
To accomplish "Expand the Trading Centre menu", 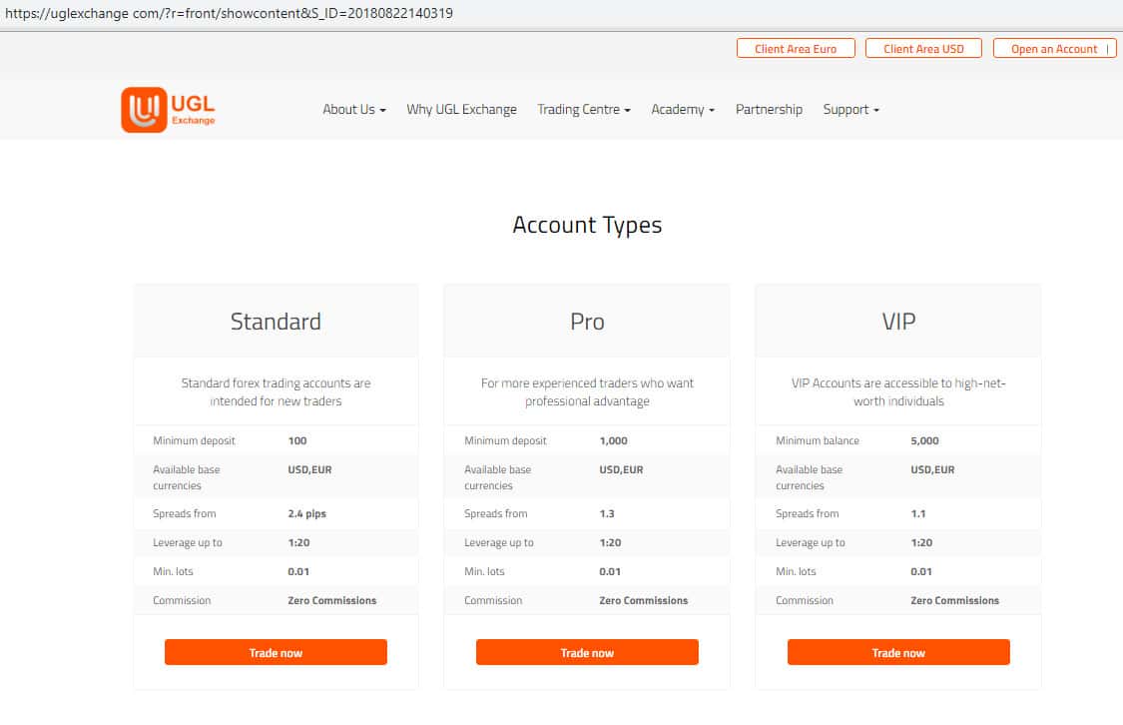I will (584, 110).
